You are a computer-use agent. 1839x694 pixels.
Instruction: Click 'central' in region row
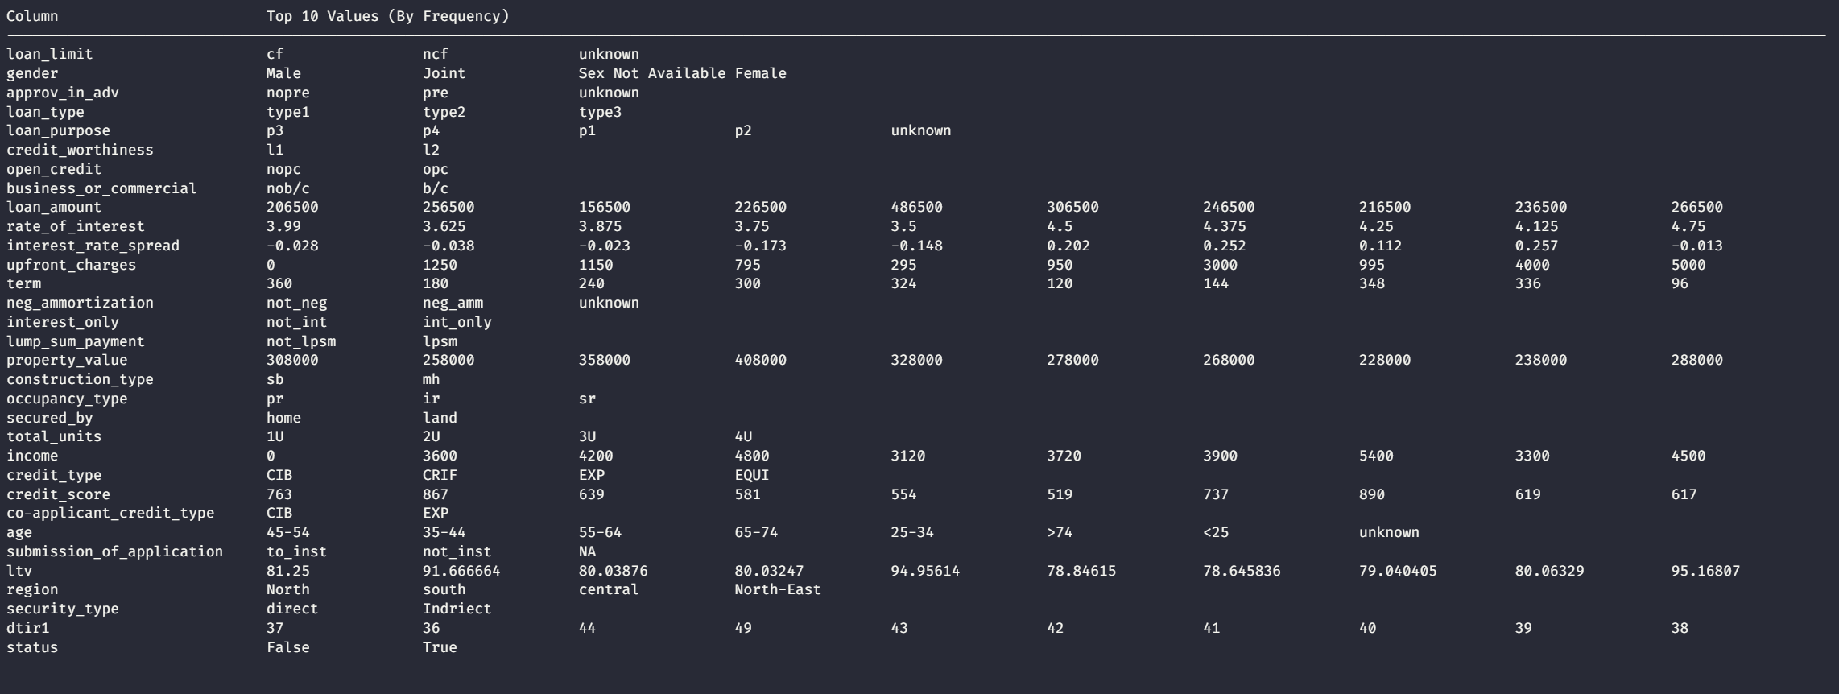point(609,589)
